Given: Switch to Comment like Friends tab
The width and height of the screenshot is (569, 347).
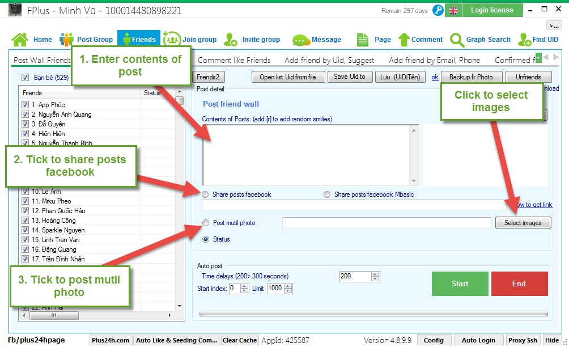Looking at the screenshot, I should tap(234, 60).
